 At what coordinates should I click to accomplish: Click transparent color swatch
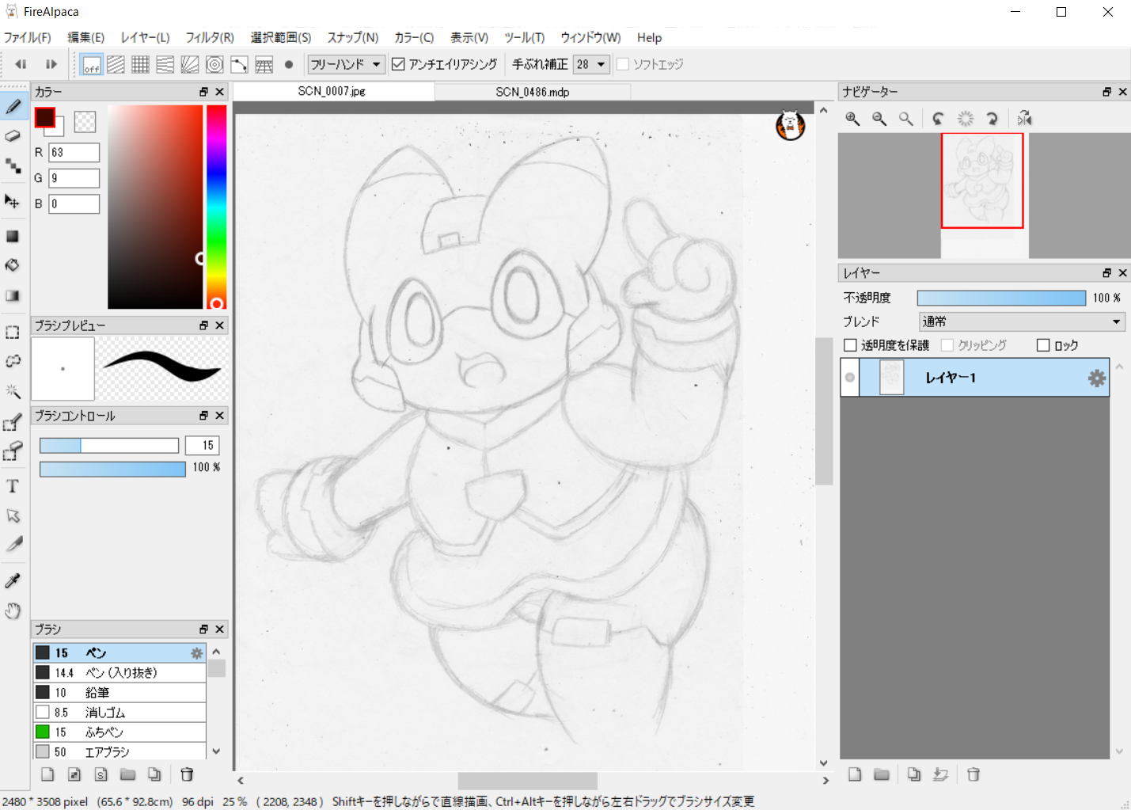[x=85, y=121]
